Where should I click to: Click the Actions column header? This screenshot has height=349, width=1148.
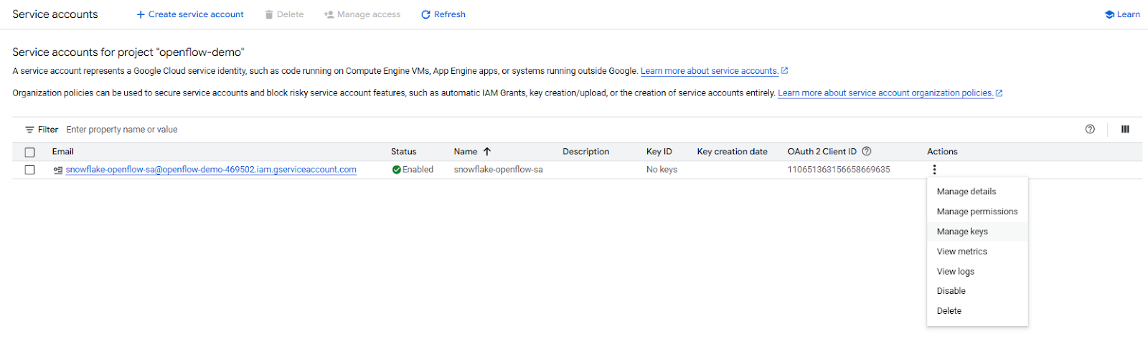click(x=942, y=152)
